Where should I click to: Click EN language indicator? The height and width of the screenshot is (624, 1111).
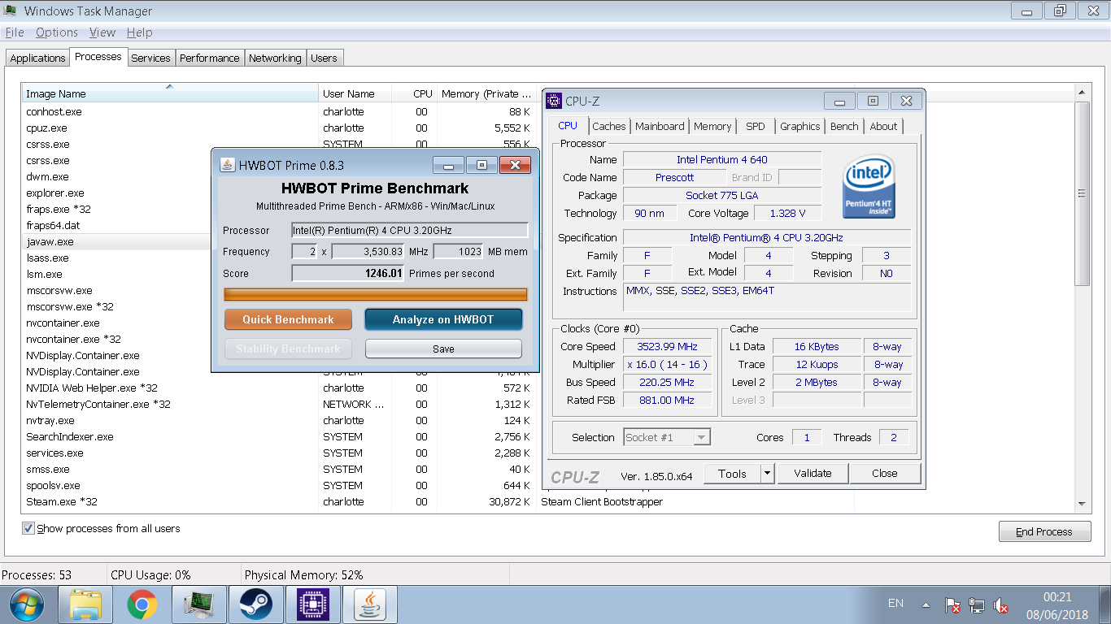[x=895, y=603]
